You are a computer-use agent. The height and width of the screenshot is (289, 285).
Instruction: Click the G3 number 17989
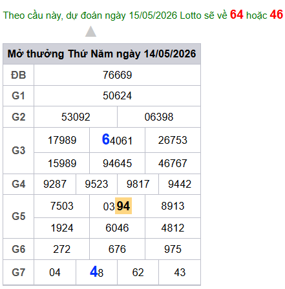point(62,140)
